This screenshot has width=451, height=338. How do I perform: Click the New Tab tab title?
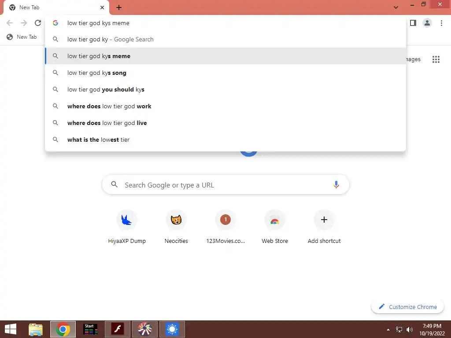tap(30, 7)
